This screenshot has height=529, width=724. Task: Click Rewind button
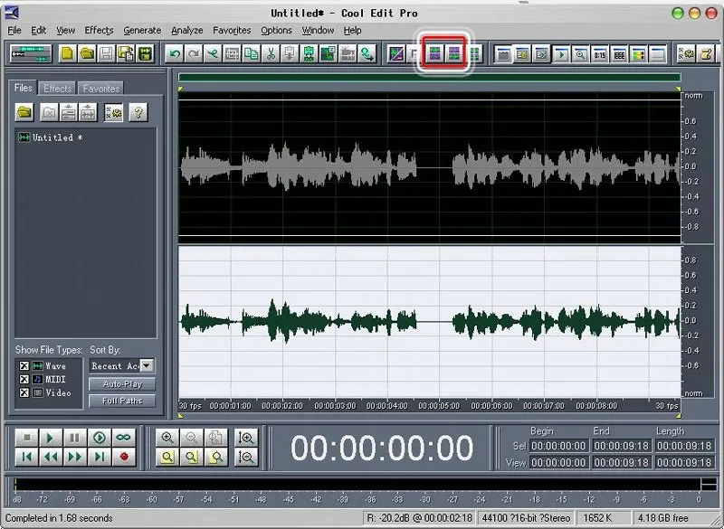coord(51,457)
